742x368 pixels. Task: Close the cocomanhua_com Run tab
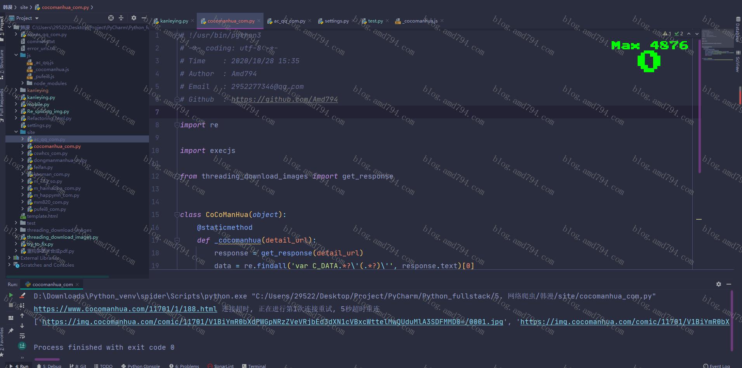(x=77, y=285)
